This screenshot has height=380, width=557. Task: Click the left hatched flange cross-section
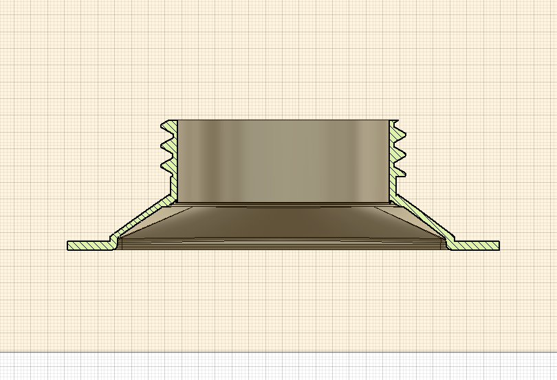coord(91,245)
